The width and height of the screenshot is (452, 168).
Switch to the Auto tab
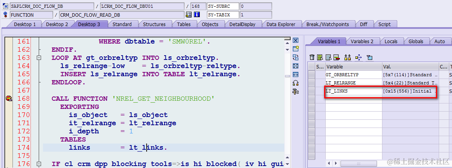click(439, 42)
